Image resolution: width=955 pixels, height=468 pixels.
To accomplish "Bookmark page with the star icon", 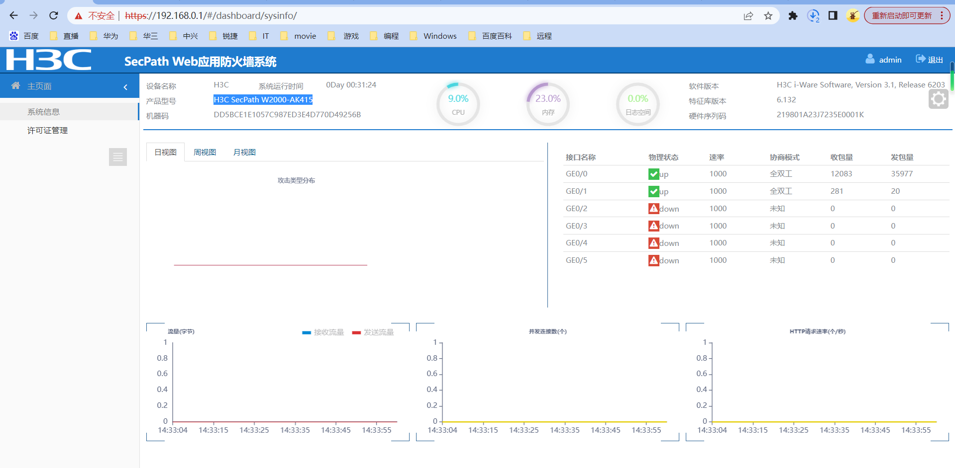I will 768,16.
